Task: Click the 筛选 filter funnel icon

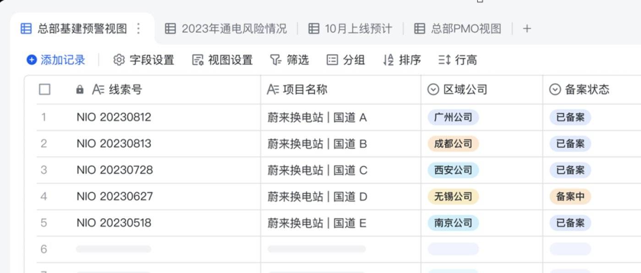Action: coord(275,60)
